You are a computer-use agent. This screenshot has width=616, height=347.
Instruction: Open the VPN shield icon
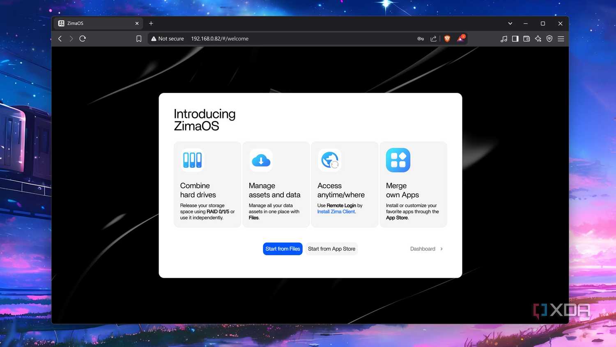pyautogui.click(x=549, y=39)
